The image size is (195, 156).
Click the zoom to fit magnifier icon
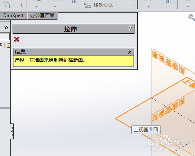[x=192, y=17]
